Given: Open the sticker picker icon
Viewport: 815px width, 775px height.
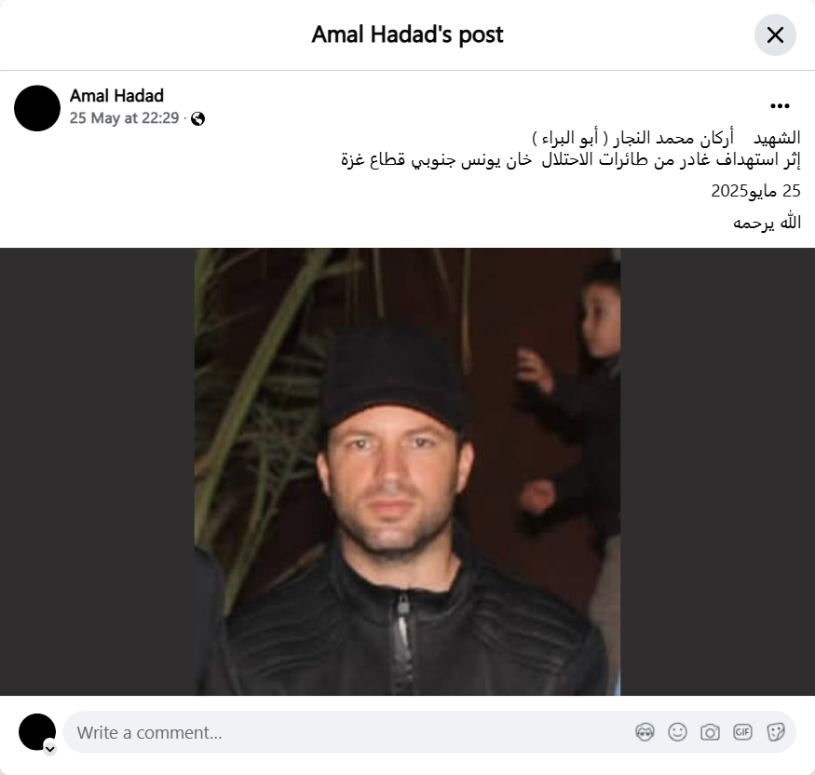Looking at the screenshot, I should tap(776, 732).
